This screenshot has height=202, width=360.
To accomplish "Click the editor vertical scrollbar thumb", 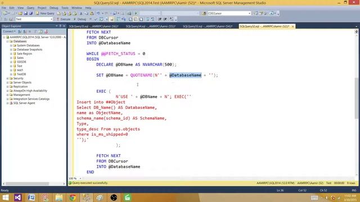I will click(356, 99).
